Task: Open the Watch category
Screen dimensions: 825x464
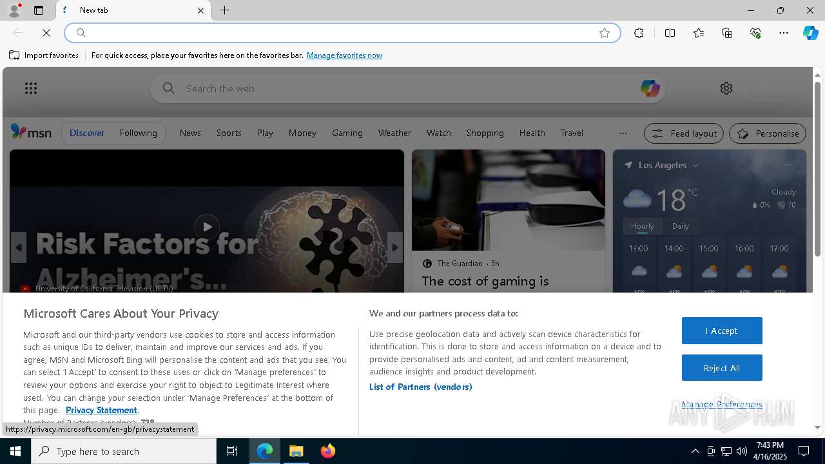Action: [x=439, y=133]
